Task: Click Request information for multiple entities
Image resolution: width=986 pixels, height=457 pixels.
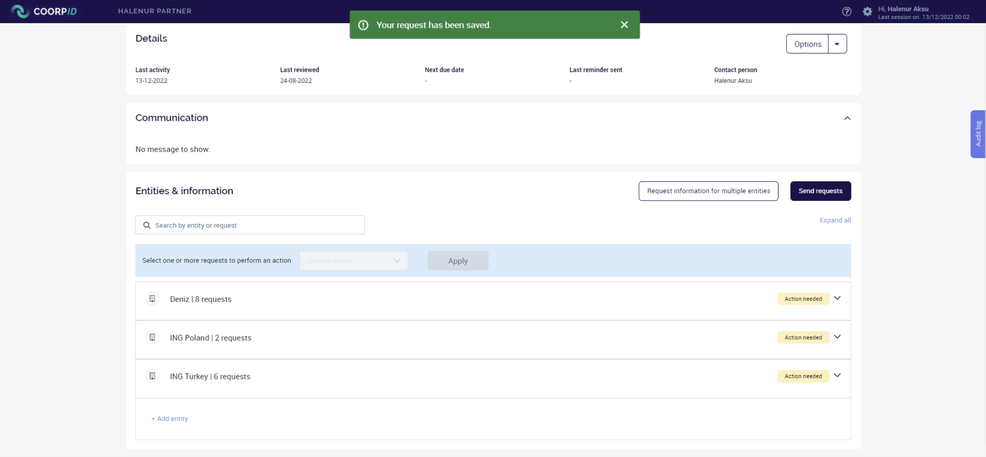Action: [x=708, y=191]
